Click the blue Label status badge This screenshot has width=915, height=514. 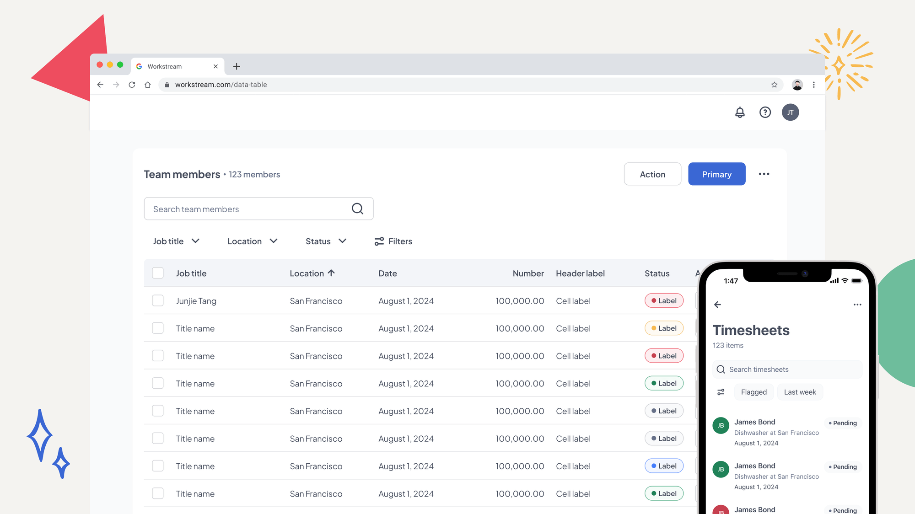pos(664,466)
